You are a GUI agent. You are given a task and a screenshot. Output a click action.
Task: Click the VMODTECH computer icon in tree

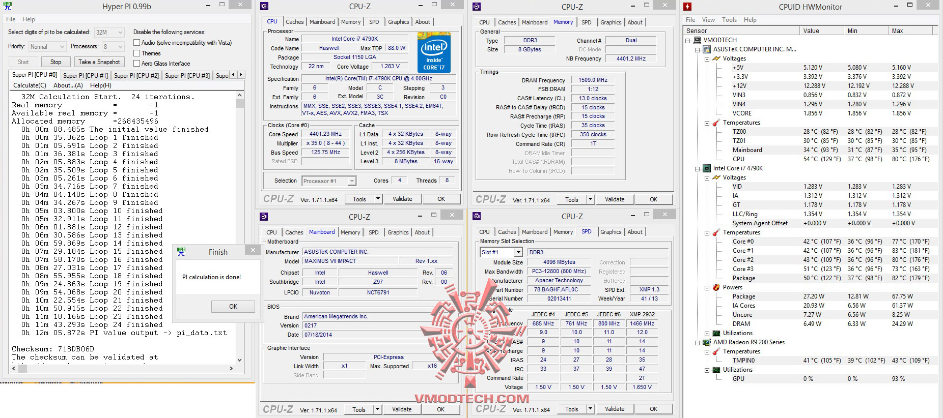(x=697, y=40)
